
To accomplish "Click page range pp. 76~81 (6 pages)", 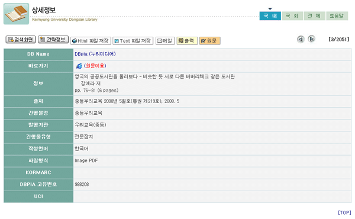I will 96,91.
